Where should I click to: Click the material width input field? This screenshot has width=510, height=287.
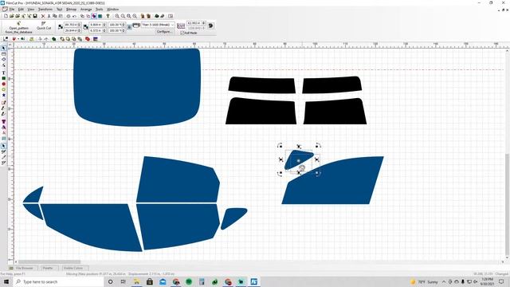196,23
